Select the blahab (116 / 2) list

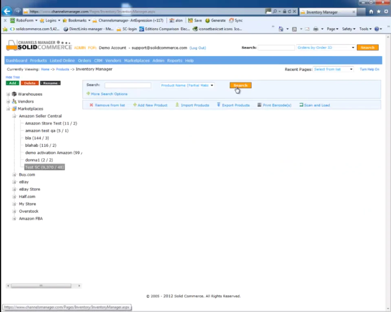41,145
